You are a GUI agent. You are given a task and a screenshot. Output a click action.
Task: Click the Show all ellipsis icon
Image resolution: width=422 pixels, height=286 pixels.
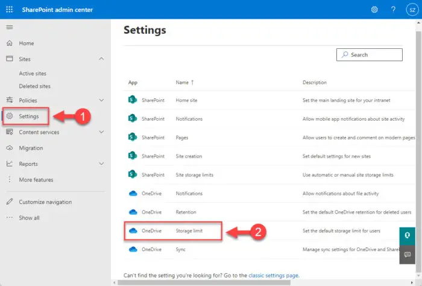pos(10,217)
